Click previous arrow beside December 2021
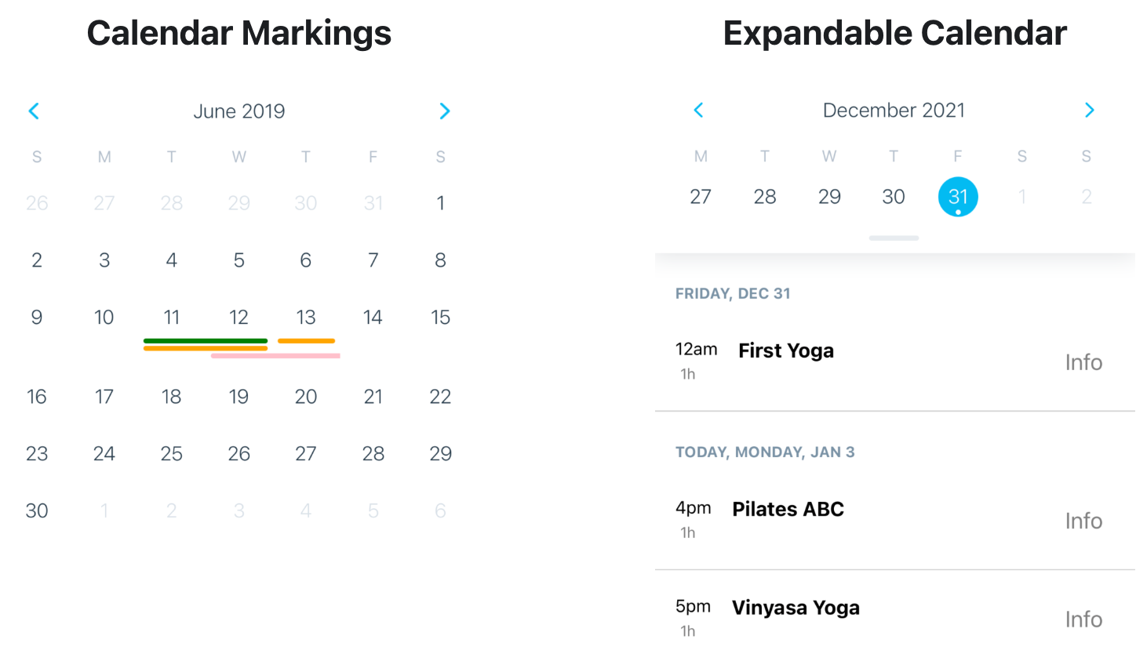The height and width of the screenshot is (654, 1136). pos(698,111)
